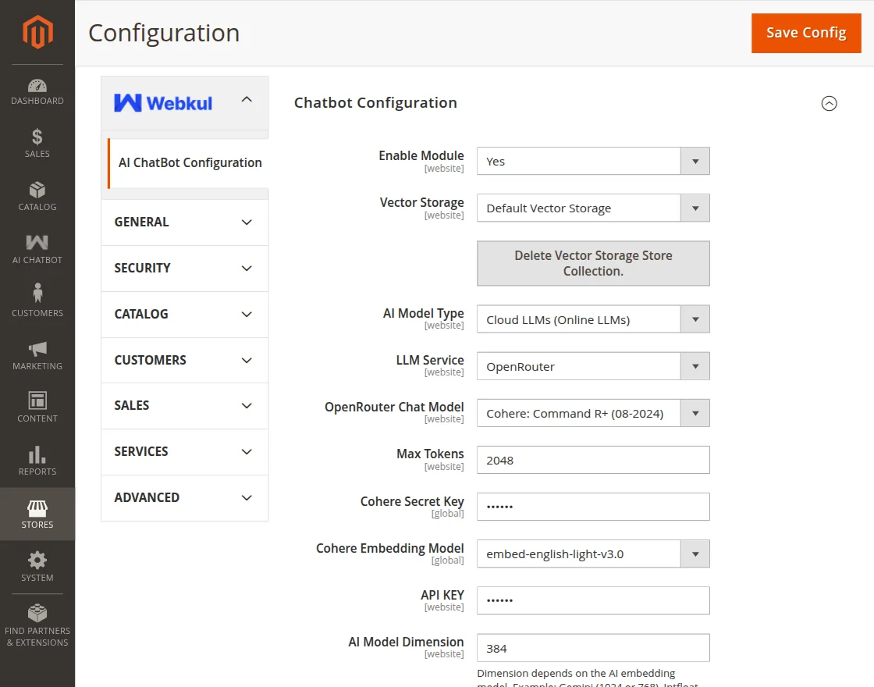Click Delete Vector Storage Store Collection button
Viewport: 874px width, 687px height.
(x=593, y=263)
